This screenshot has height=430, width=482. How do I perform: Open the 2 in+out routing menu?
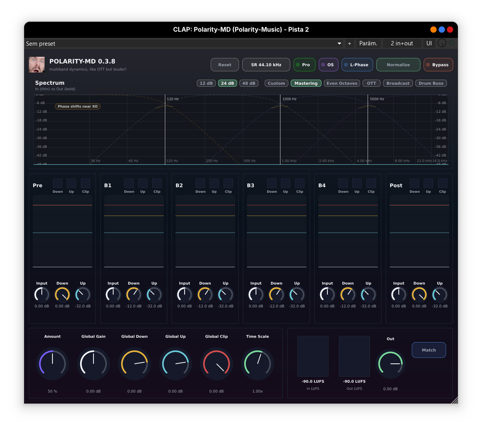[x=402, y=43]
